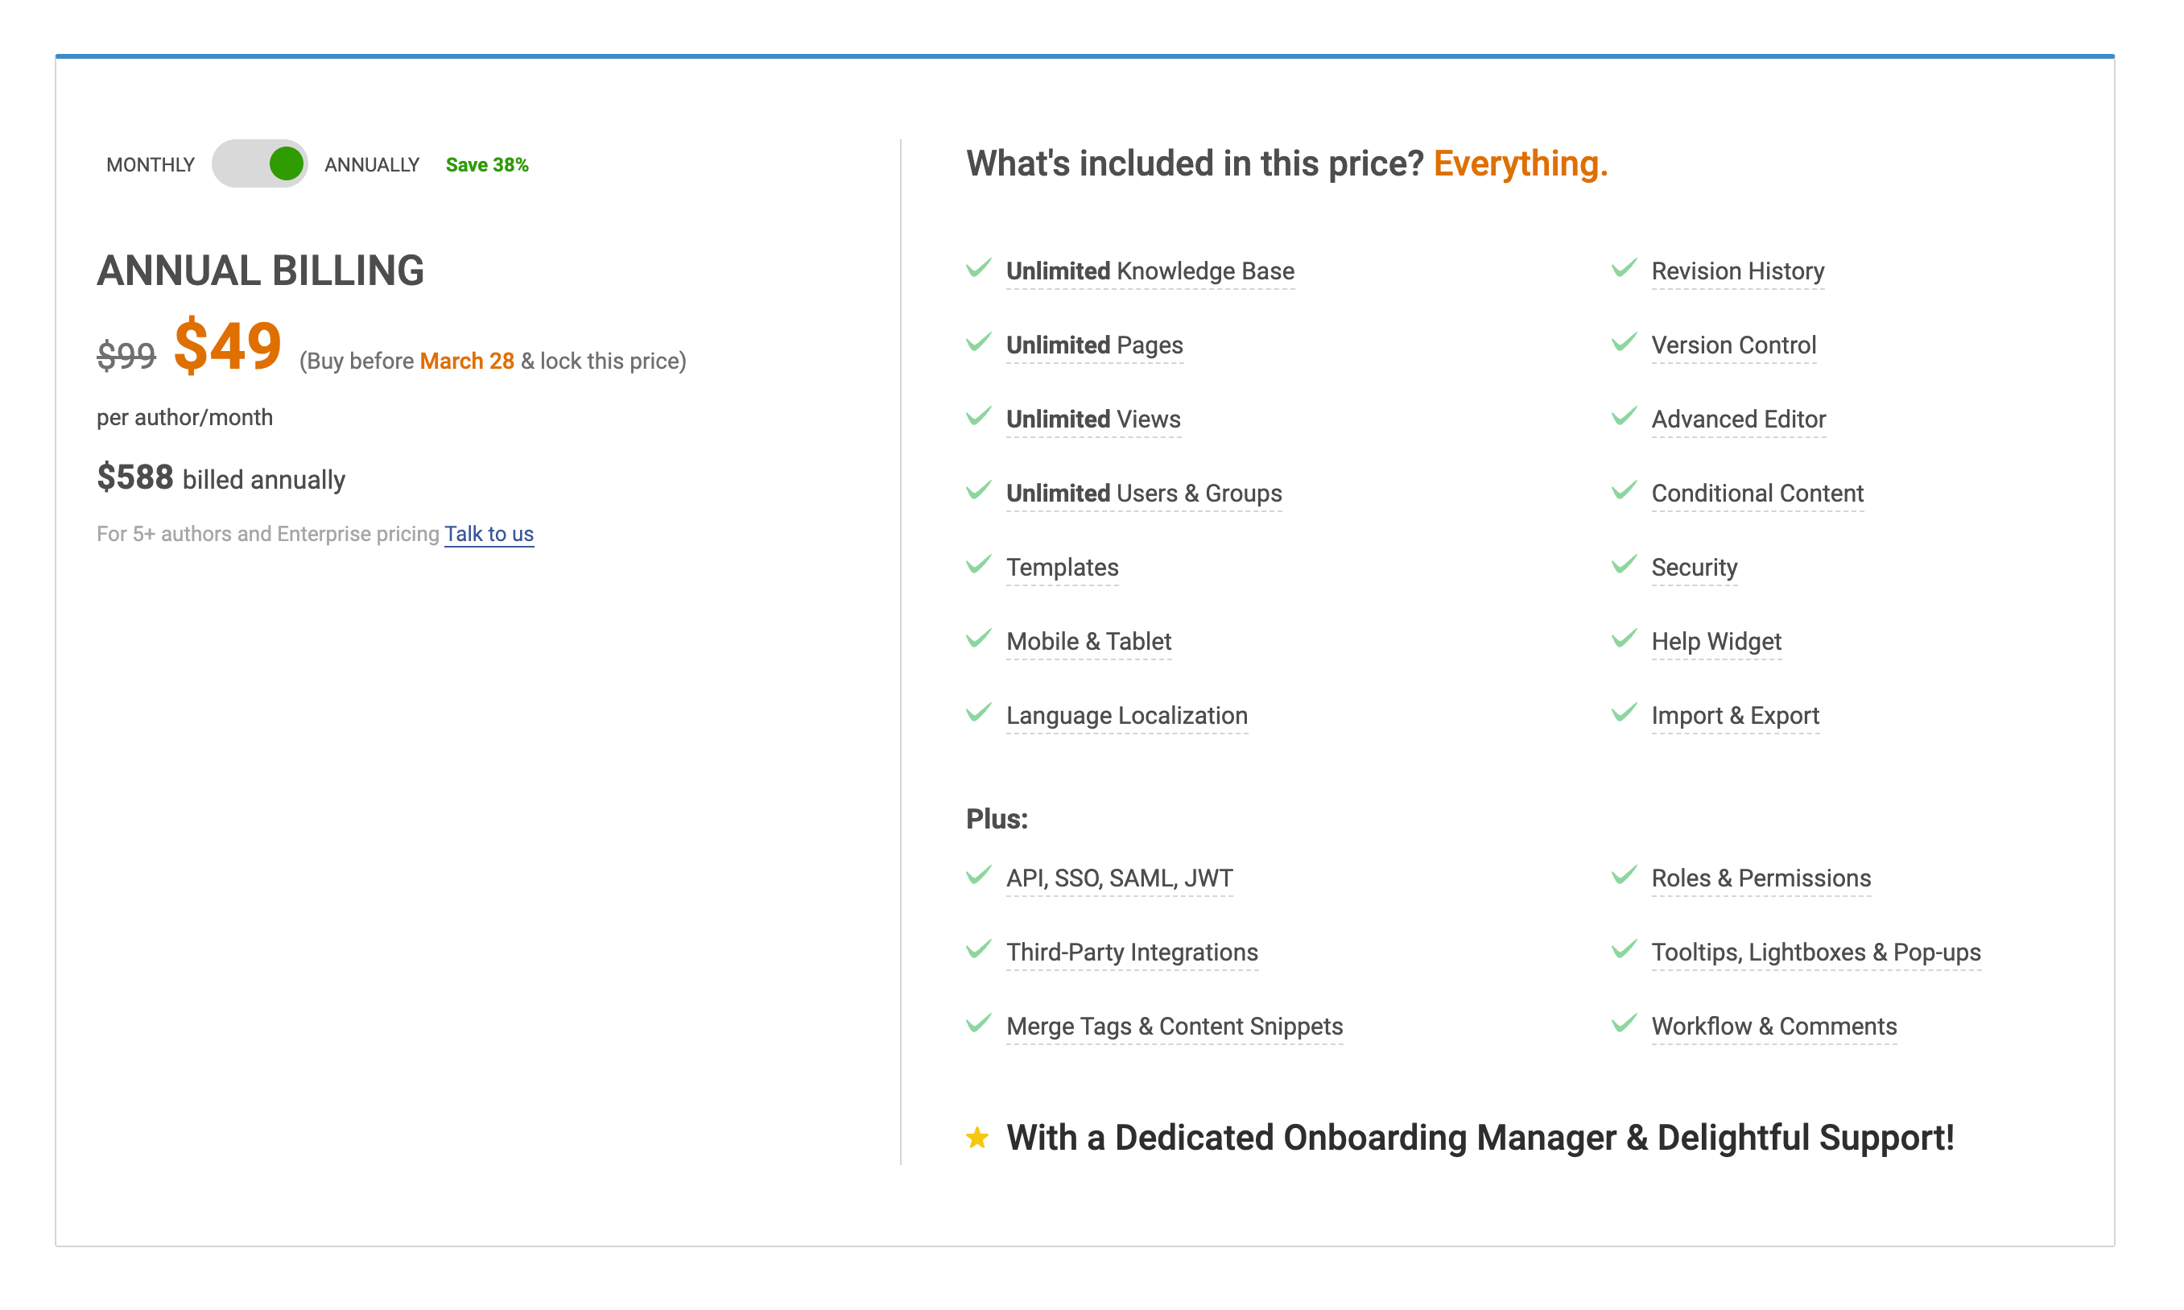Click the $588 billed annually text
This screenshot has height=1310, width=2184.
221,478
